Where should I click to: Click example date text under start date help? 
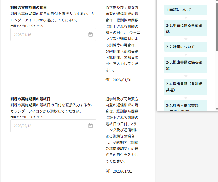click(118, 80)
